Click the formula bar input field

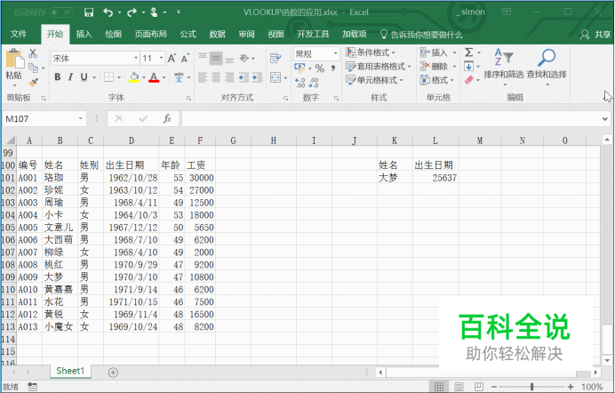390,118
